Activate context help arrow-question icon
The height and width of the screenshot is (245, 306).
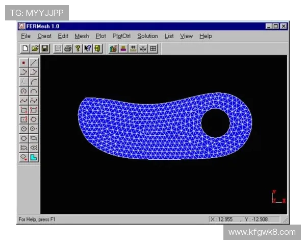click(x=87, y=48)
